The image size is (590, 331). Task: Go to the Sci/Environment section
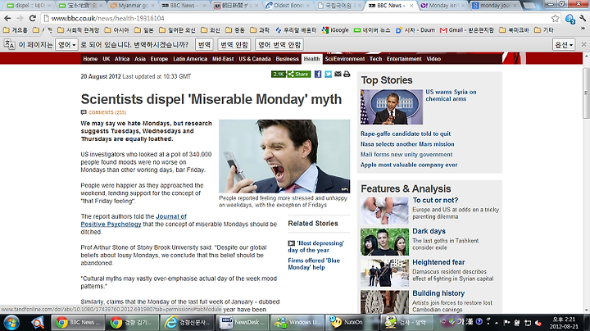coord(345,59)
